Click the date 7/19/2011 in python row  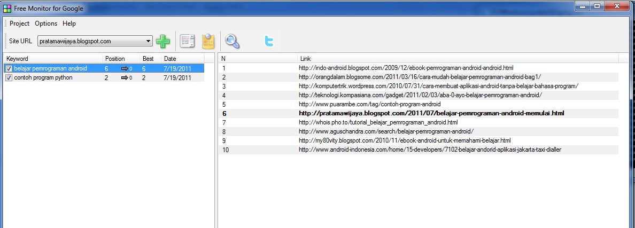click(x=177, y=77)
